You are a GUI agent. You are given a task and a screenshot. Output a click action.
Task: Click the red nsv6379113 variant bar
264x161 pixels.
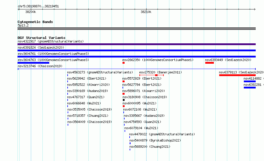pos(237,75)
